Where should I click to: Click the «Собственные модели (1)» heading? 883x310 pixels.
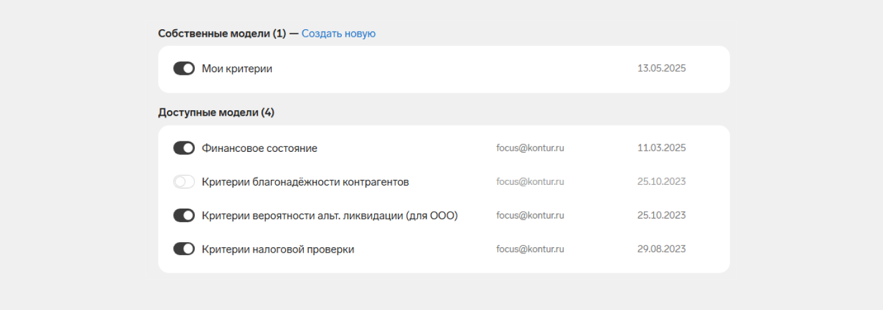click(x=222, y=34)
